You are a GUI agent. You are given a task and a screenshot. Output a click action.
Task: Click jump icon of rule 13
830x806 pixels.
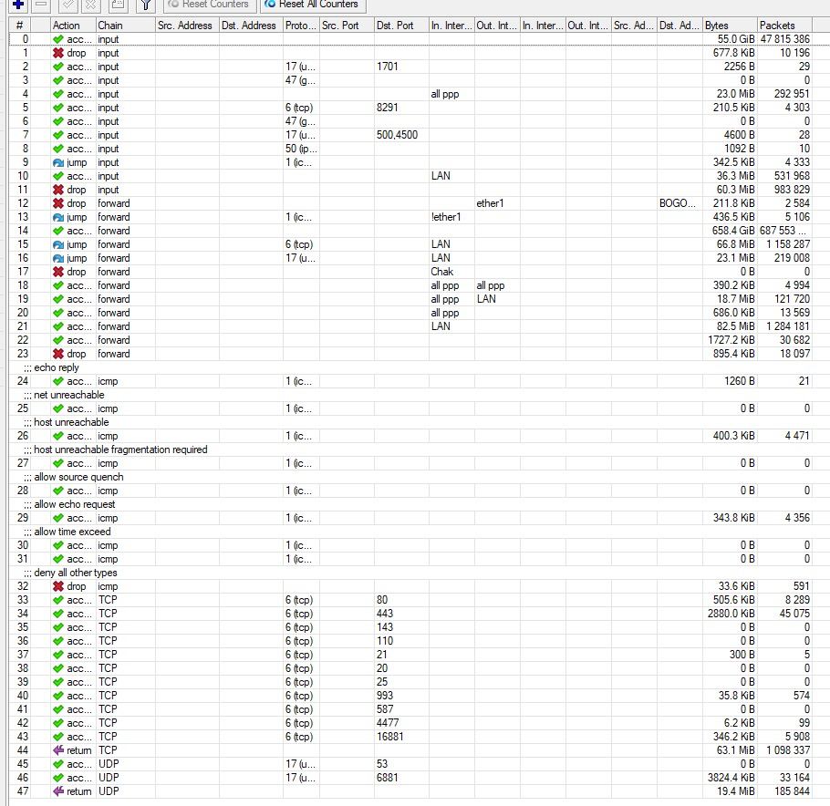click(58, 217)
